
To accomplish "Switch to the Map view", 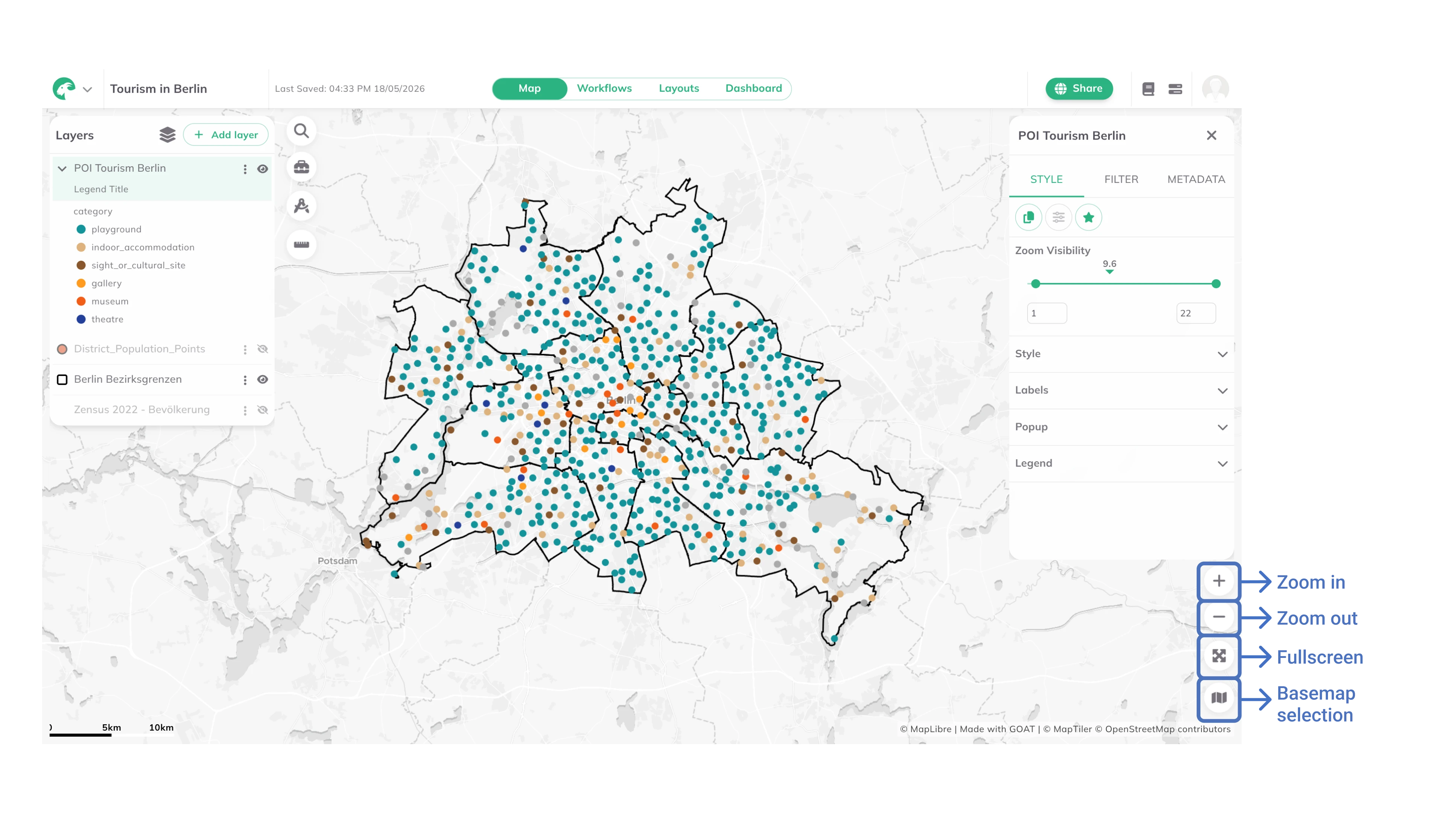I will (529, 89).
